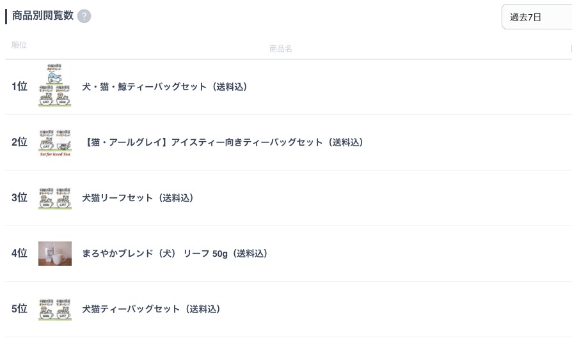572x343 pixels.
Task: Open the iced tea set thumbnail
Action: pyautogui.click(x=55, y=142)
